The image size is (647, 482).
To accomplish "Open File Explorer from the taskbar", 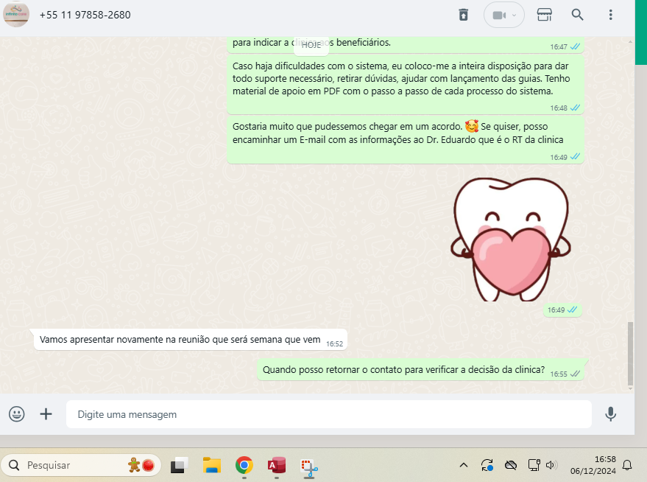I will [212, 465].
